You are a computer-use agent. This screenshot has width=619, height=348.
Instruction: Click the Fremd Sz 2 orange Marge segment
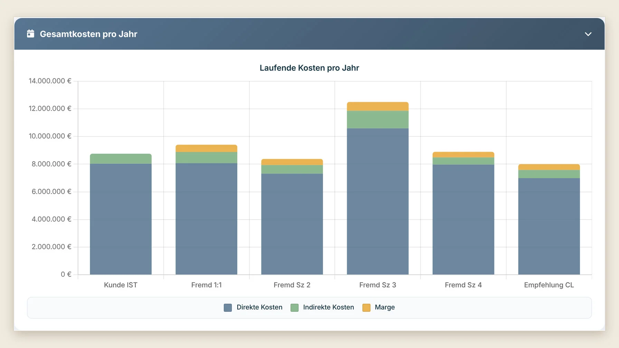(x=292, y=162)
